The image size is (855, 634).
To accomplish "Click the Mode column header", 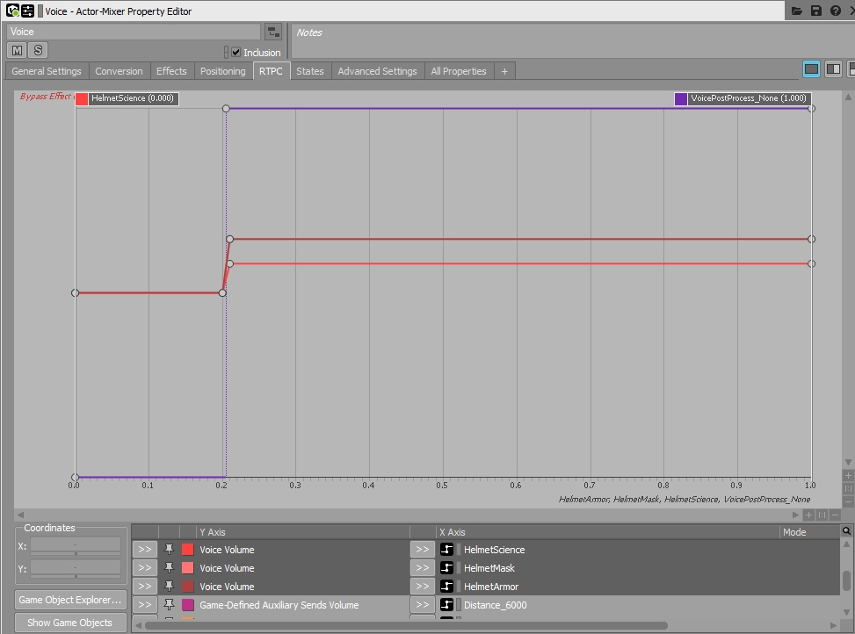I will pyautogui.click(x=809, y=531).
